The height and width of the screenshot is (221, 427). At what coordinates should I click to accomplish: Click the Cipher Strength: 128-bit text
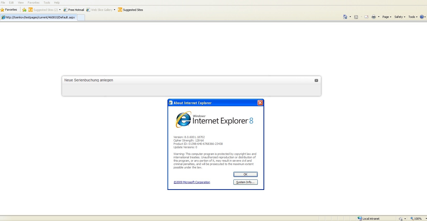[x=189, y=140]
